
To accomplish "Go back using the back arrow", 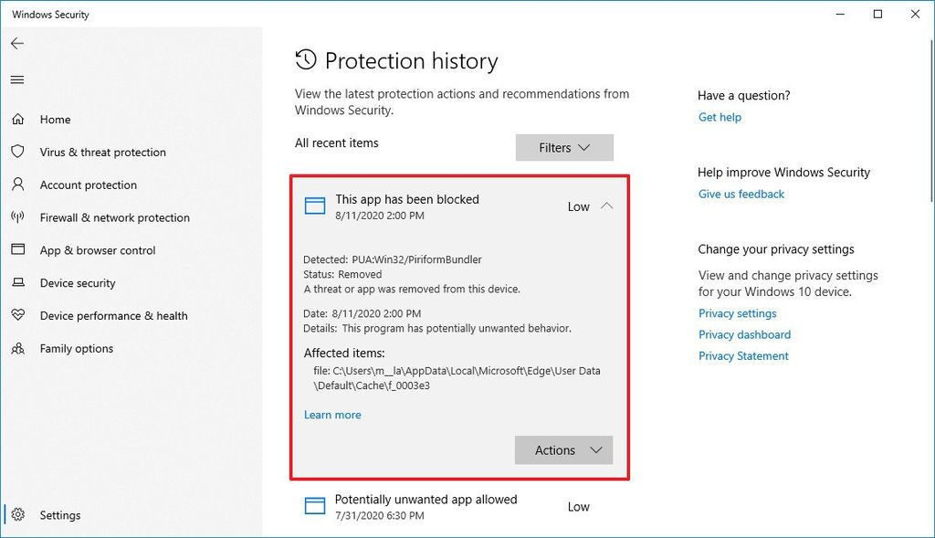I will click(x=16, y=43).
